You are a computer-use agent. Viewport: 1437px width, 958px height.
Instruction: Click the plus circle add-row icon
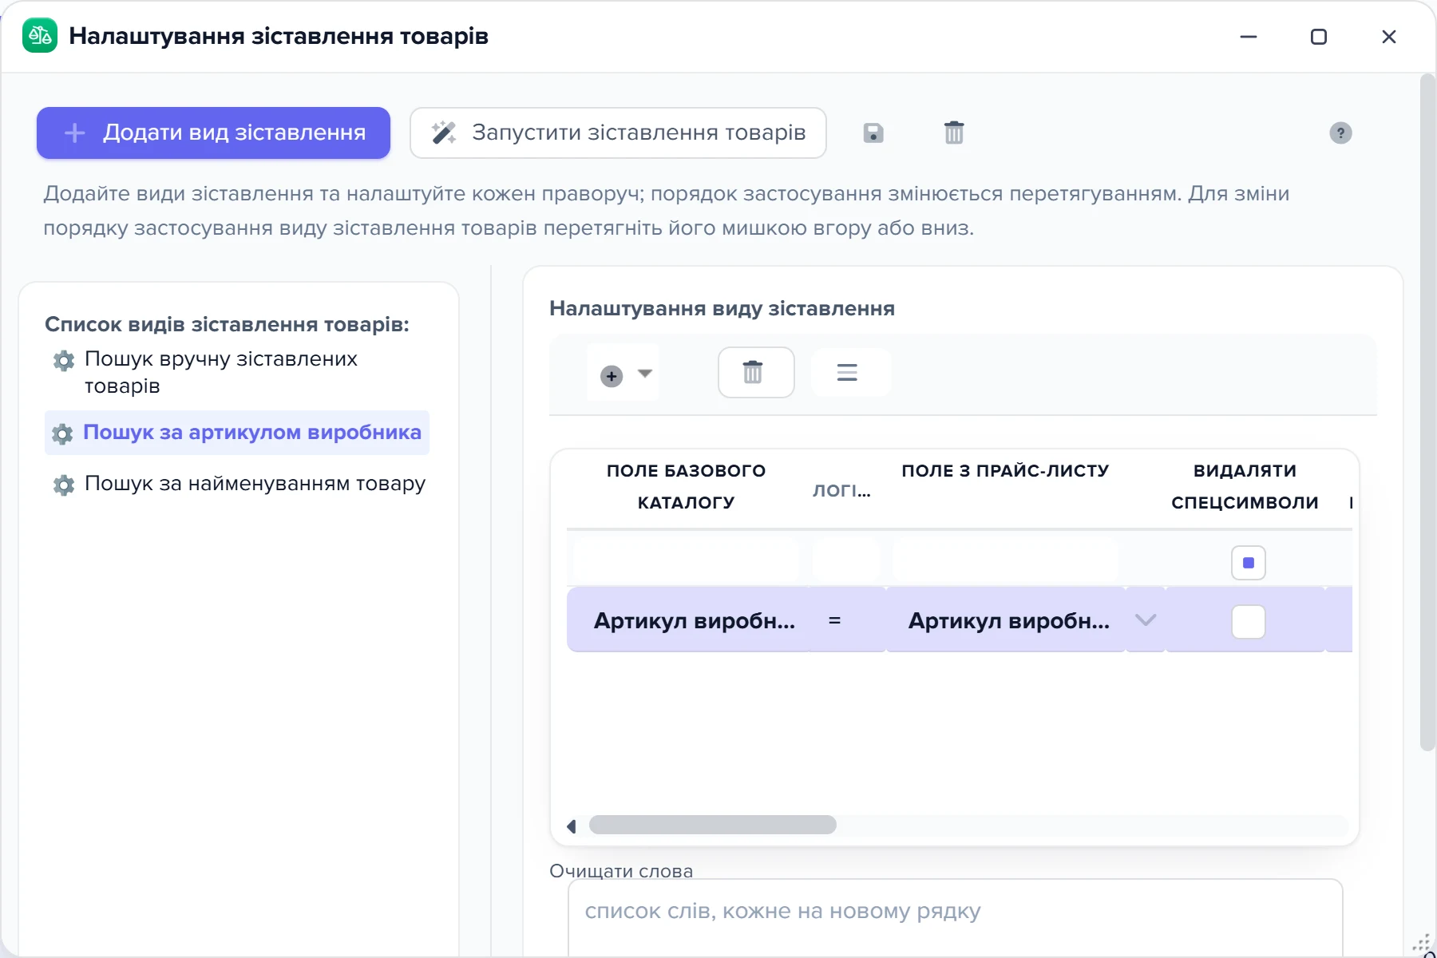coord(612,376)
